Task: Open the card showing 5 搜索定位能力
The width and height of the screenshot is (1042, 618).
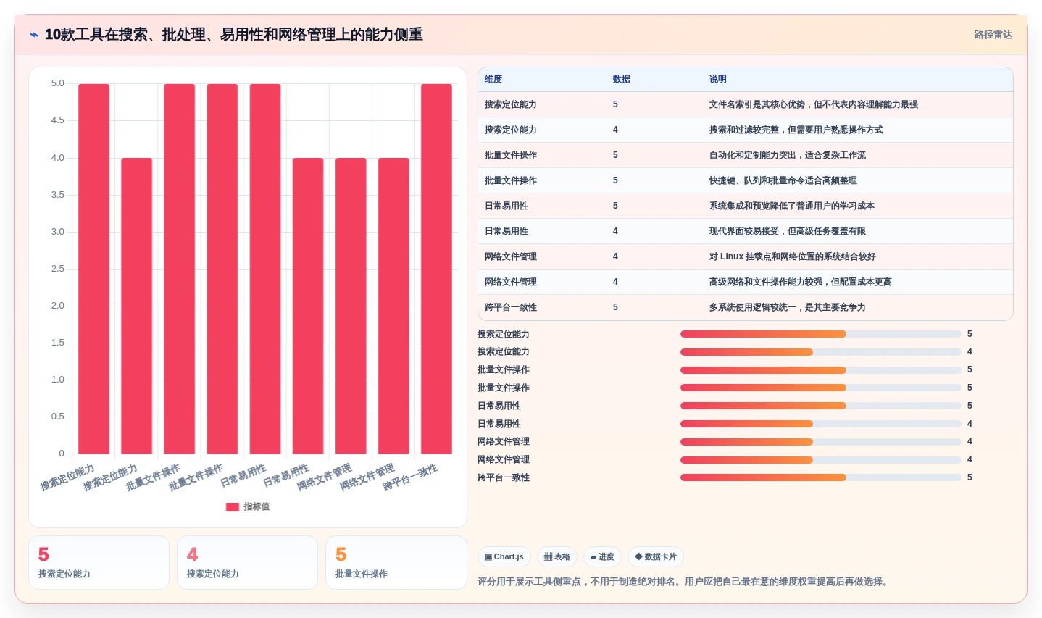Action: pos(99,563)
